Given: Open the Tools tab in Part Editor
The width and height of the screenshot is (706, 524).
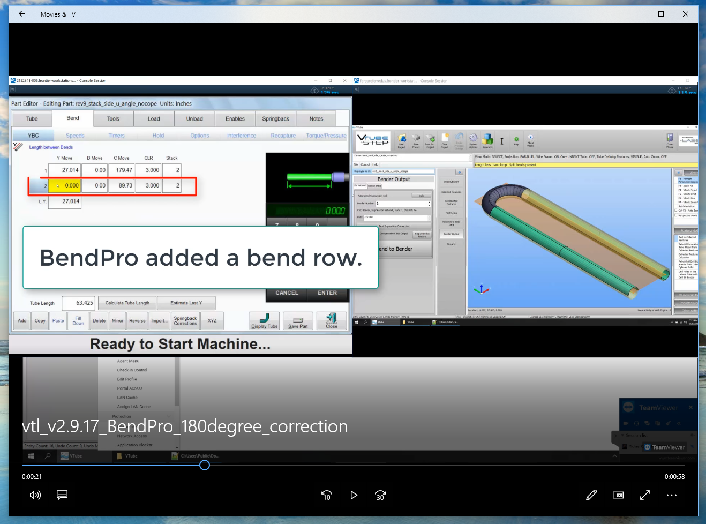Looking at the screenshot, I should click(x=113, y=119).
